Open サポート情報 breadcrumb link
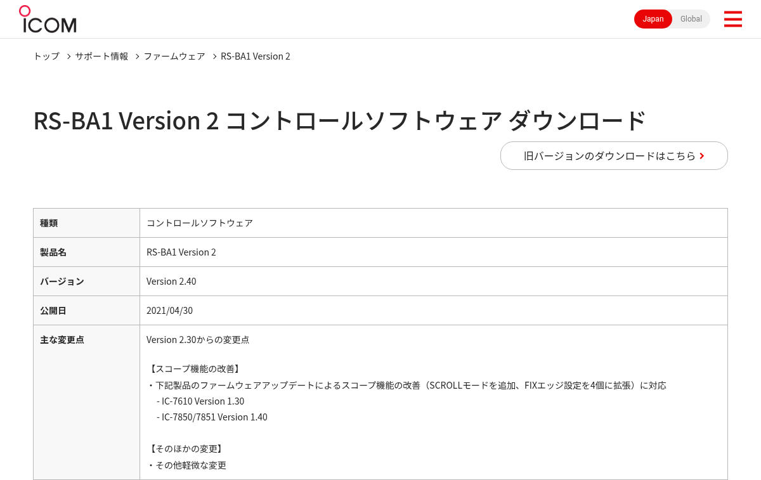 click(x=101, y=56)
